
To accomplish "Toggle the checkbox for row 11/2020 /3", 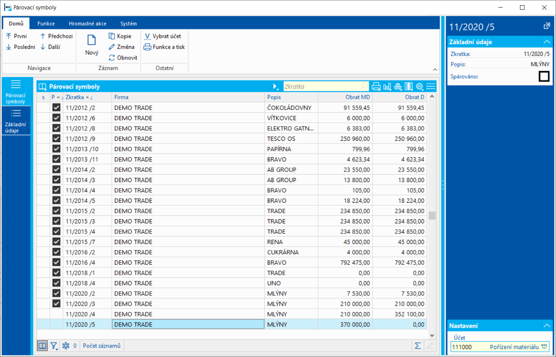I will click(56, 304).
